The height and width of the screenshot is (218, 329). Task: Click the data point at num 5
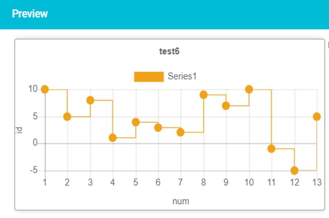(x=136, y=122)
